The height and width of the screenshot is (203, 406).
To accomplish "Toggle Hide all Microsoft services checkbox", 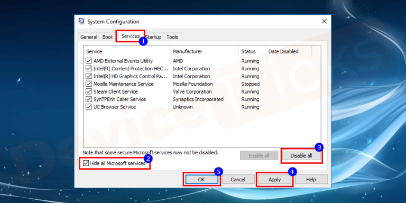I will [x=86, y=163].
